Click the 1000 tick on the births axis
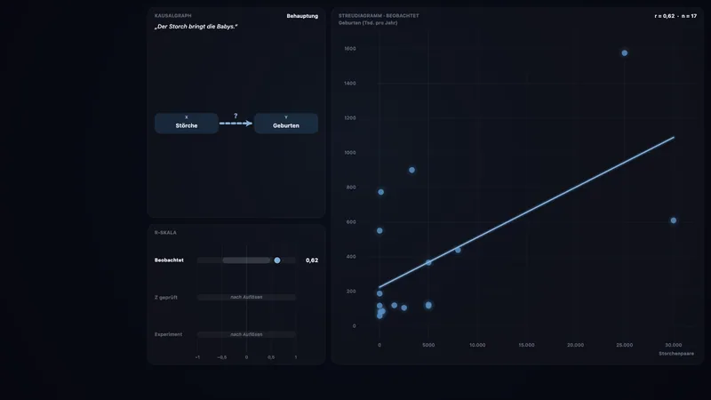The width and height of the screenshot is (711, 400). click(350, 152)
